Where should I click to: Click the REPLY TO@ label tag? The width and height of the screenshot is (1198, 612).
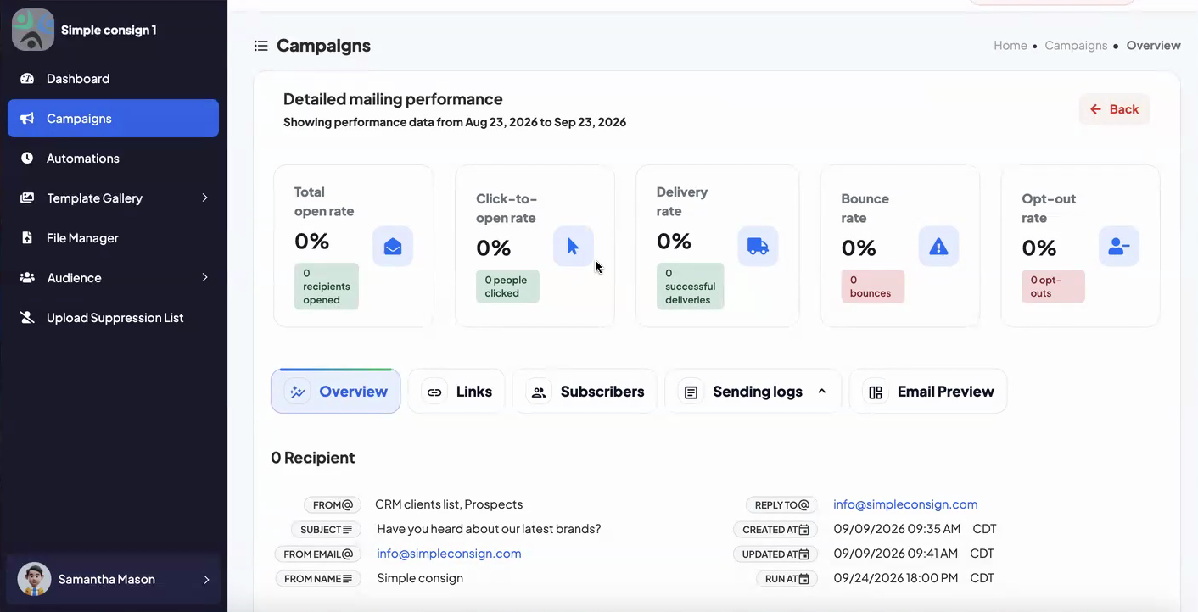tap(781, 505)
